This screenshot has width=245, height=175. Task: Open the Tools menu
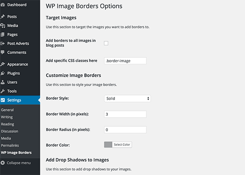tap(12, 91)
